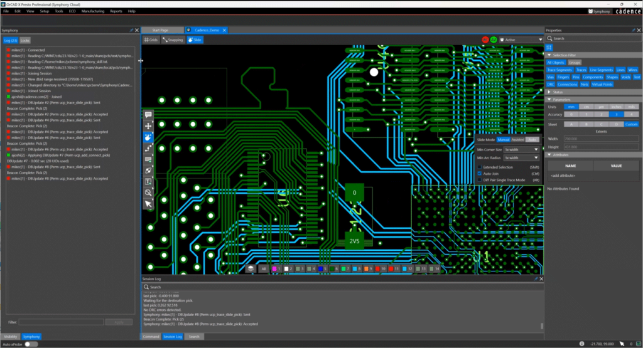Image resolution: width=643 pixels, height=348 pixels.
Task: Click the red status circle near Active
Action: (485, 40)
